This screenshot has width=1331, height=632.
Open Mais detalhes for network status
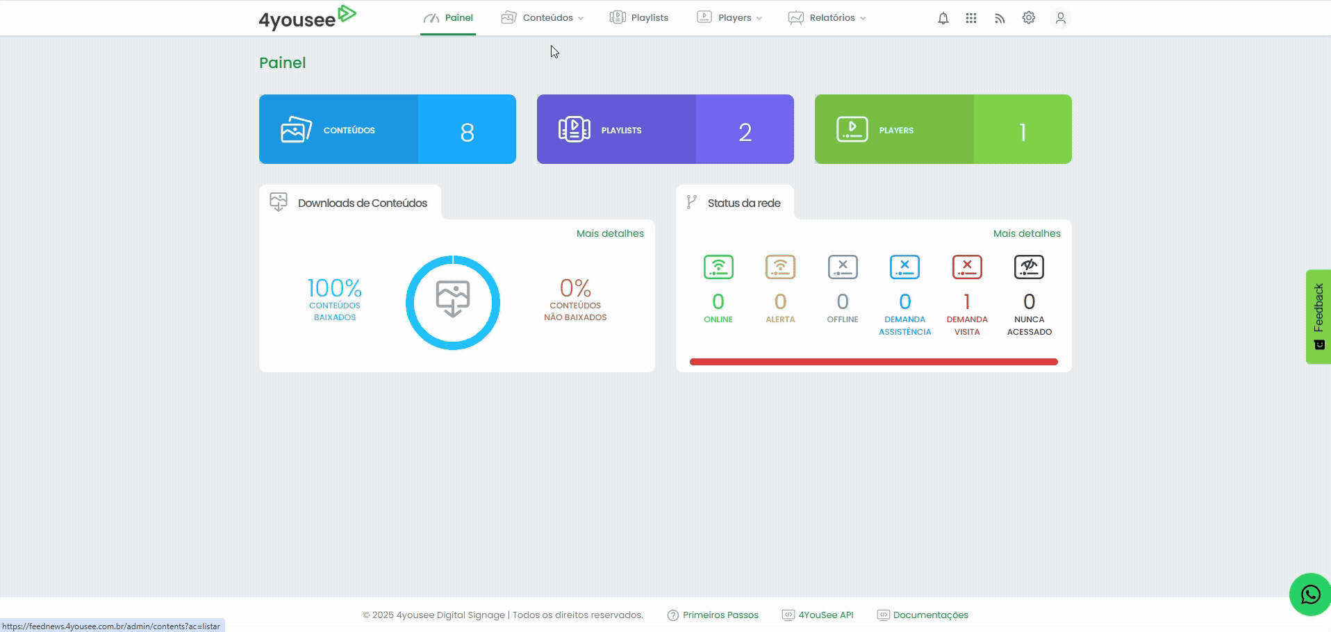tap(1027, 233)
